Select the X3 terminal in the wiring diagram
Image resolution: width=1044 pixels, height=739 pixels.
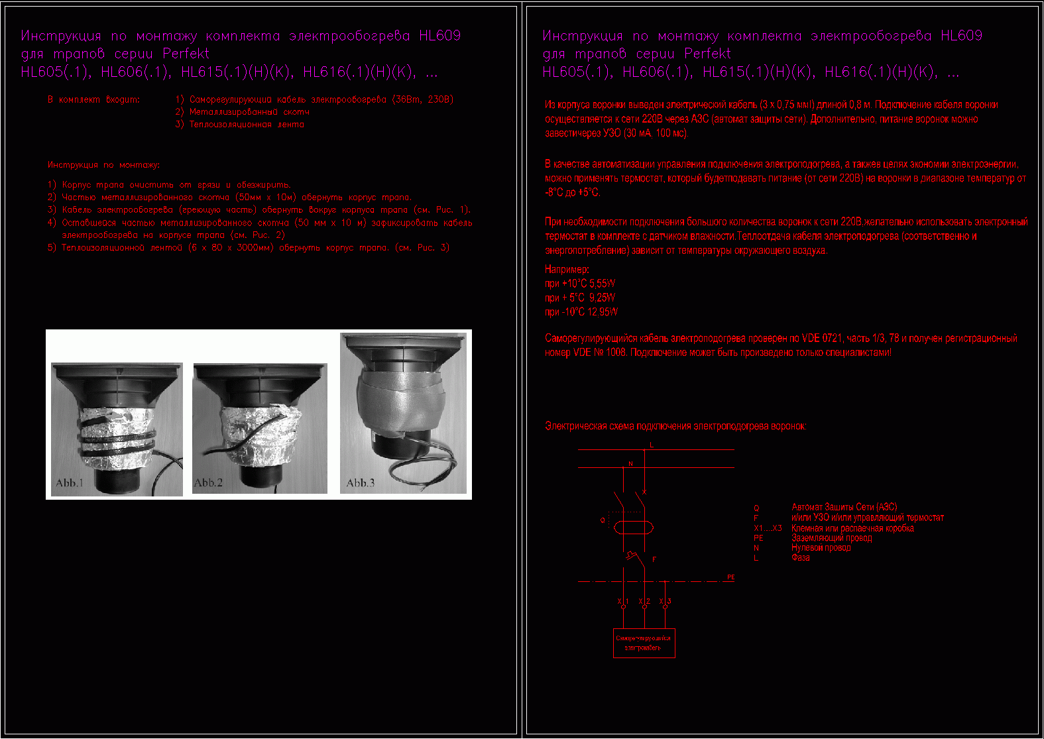665,602
